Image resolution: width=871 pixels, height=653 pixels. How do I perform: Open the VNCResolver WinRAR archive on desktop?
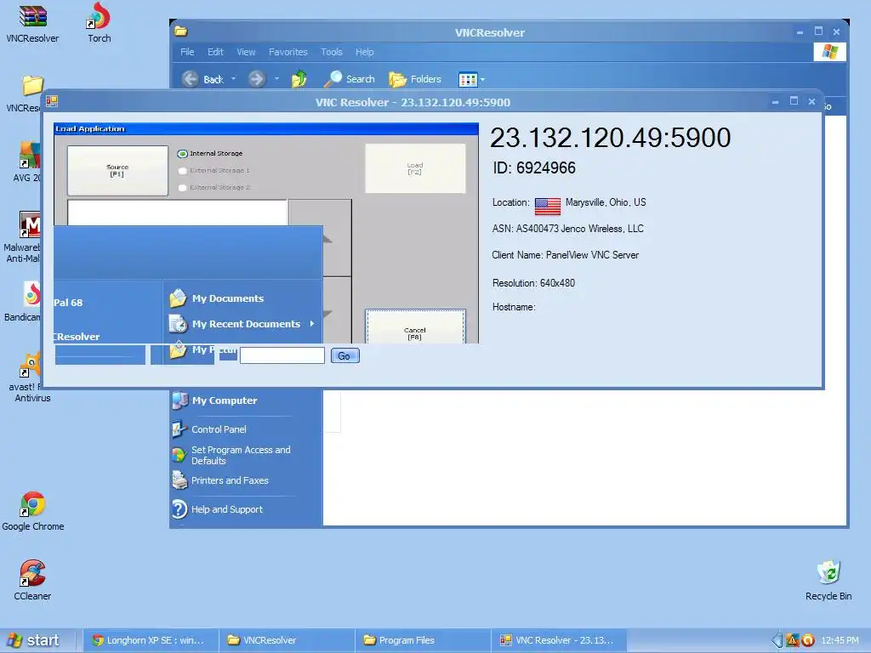pyautogui.click(x=32, y=17)
